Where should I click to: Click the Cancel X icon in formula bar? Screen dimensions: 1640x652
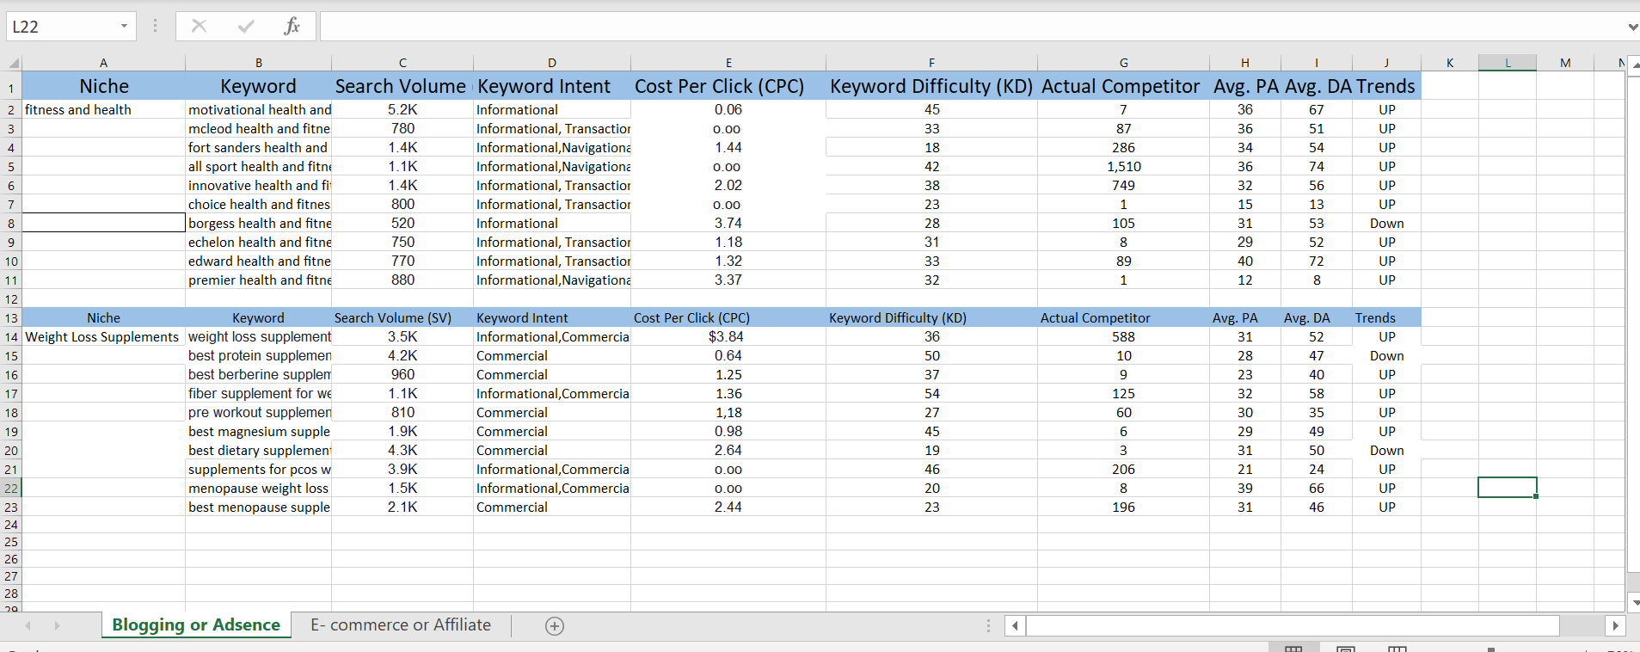pos(199,26)
